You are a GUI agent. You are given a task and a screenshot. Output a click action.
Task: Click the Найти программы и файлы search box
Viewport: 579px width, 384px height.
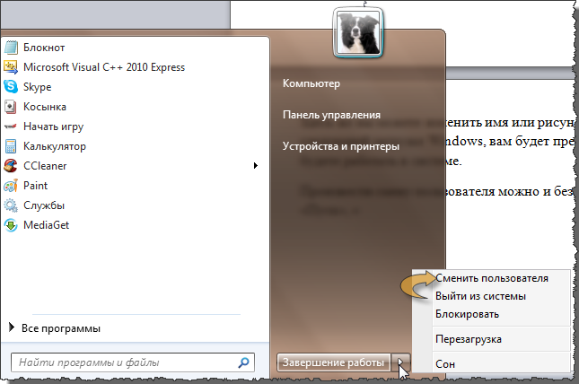[124, 363]
